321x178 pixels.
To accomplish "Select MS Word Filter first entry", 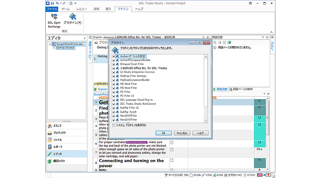I will click(x=128, y=84).
